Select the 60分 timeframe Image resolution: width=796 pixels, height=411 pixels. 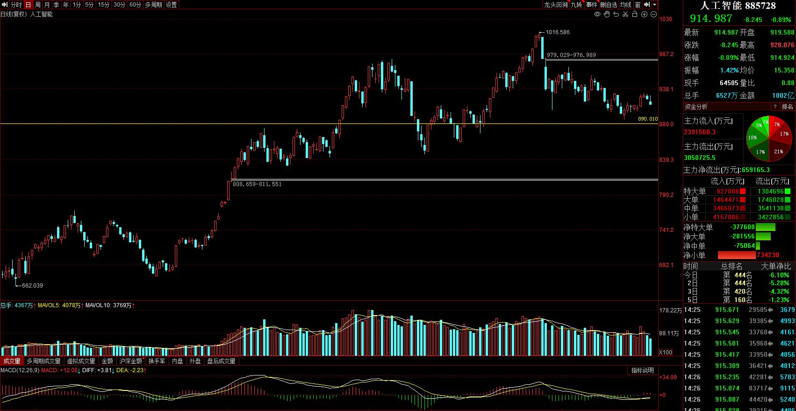point(136,5)
